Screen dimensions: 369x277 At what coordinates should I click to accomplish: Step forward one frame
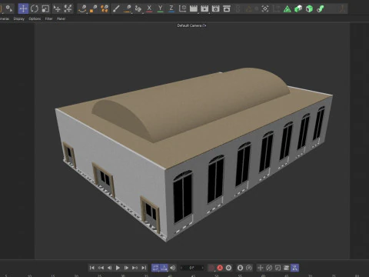coord(126,268)
